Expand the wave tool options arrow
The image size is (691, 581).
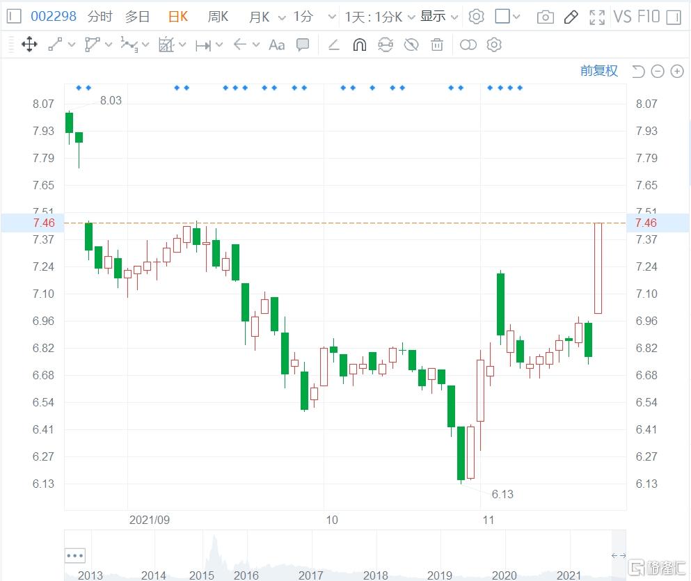pos(145,45)
